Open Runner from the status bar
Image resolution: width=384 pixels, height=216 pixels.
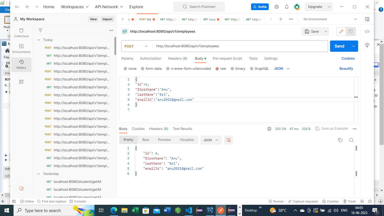pos(276,201)
